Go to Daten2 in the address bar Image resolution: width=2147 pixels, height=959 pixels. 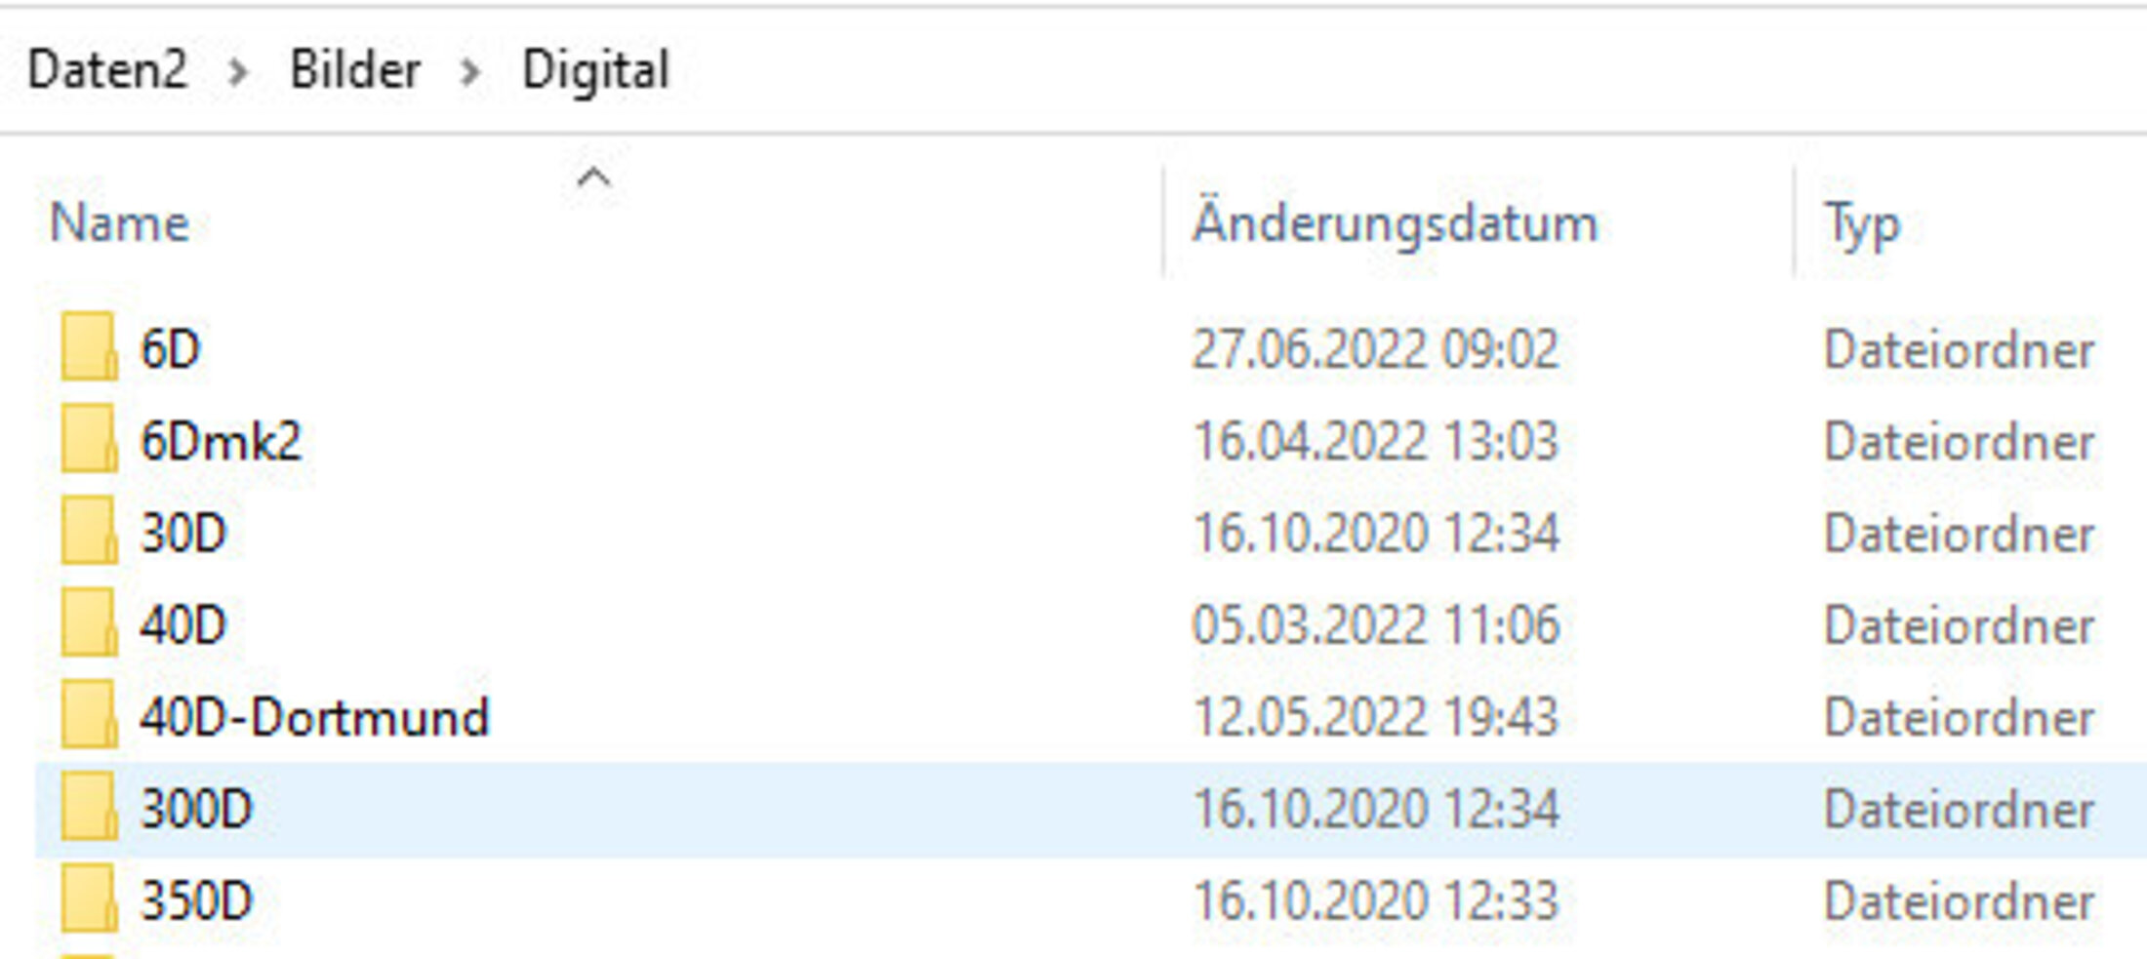tap(107, 70)
